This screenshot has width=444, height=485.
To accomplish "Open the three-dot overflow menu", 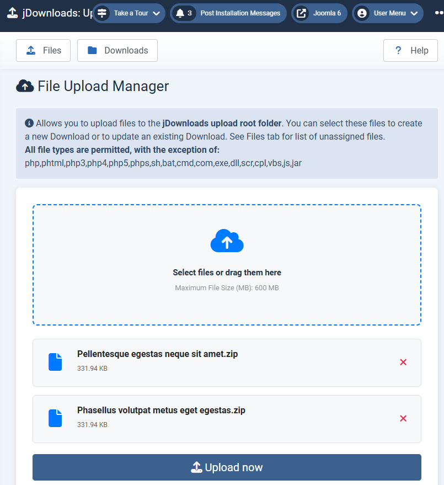I will pos(439,12).
